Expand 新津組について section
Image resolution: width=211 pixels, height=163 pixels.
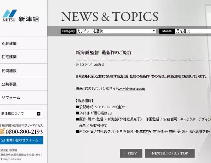coord(21,114)
